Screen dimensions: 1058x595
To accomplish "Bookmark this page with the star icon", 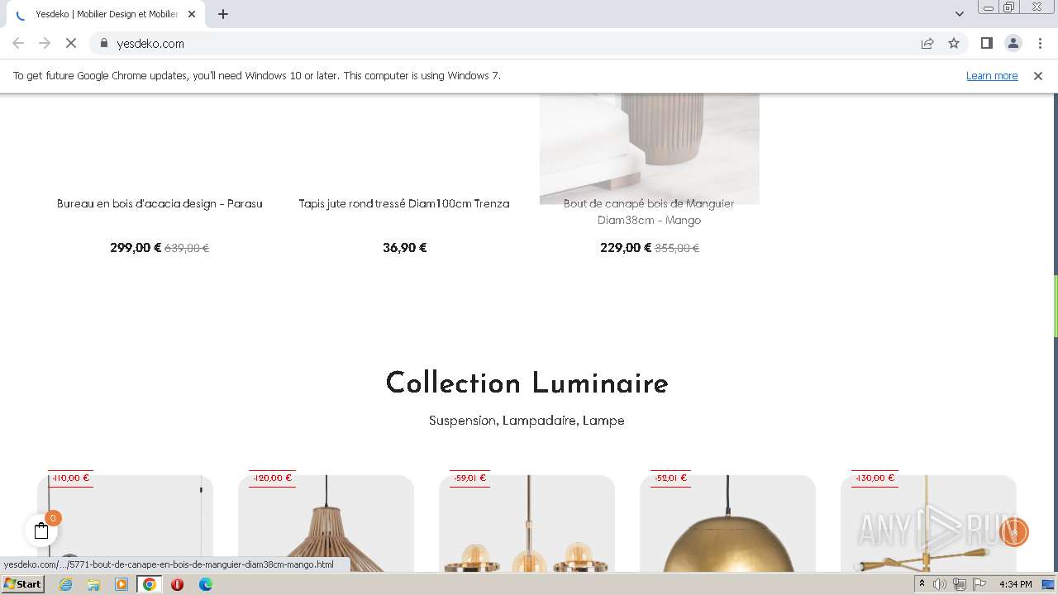I will pyautogui.click(x=954, y=43).
